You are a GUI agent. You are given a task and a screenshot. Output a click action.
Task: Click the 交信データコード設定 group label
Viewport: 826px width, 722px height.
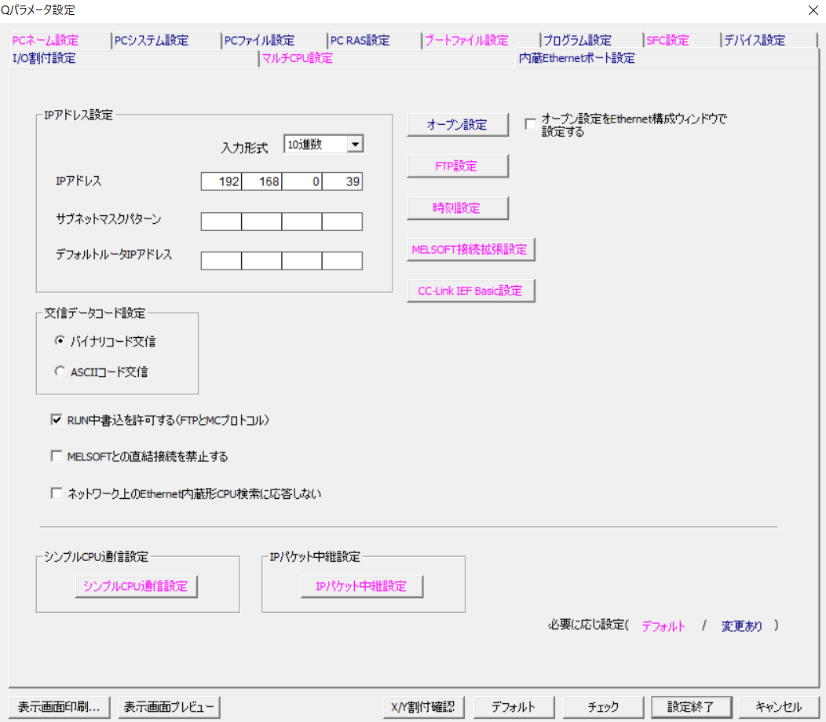(x=95, y=313)
